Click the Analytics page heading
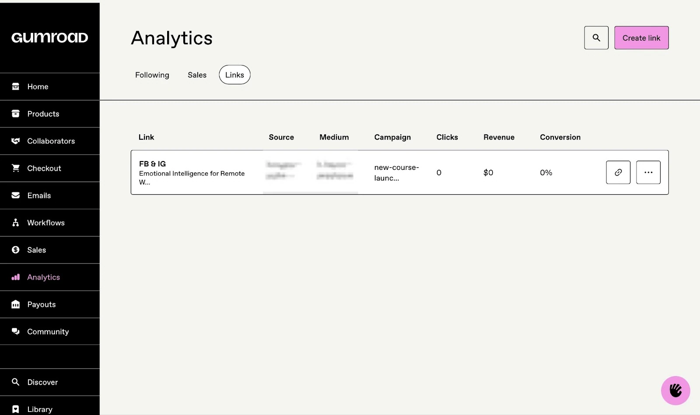 pos(171,38)
